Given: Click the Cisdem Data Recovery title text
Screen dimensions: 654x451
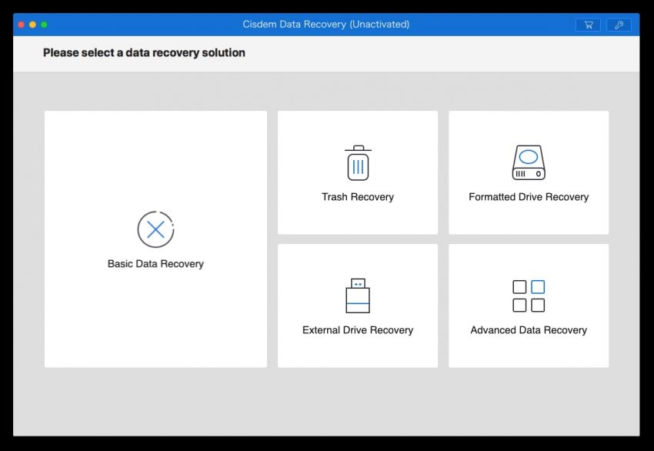Looking at the screenshot, I should click(325, 24).
